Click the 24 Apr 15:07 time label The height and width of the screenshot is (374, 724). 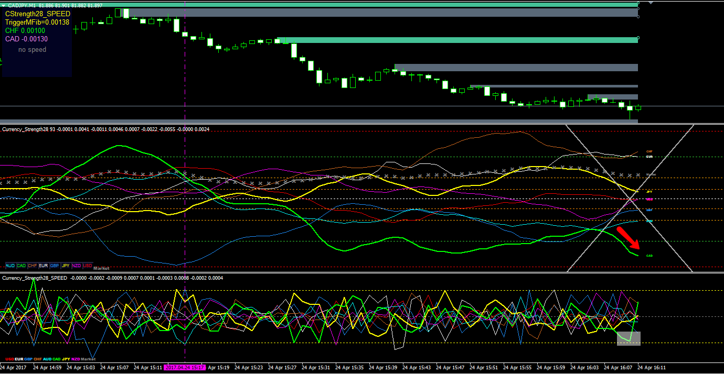click(114, 368)
